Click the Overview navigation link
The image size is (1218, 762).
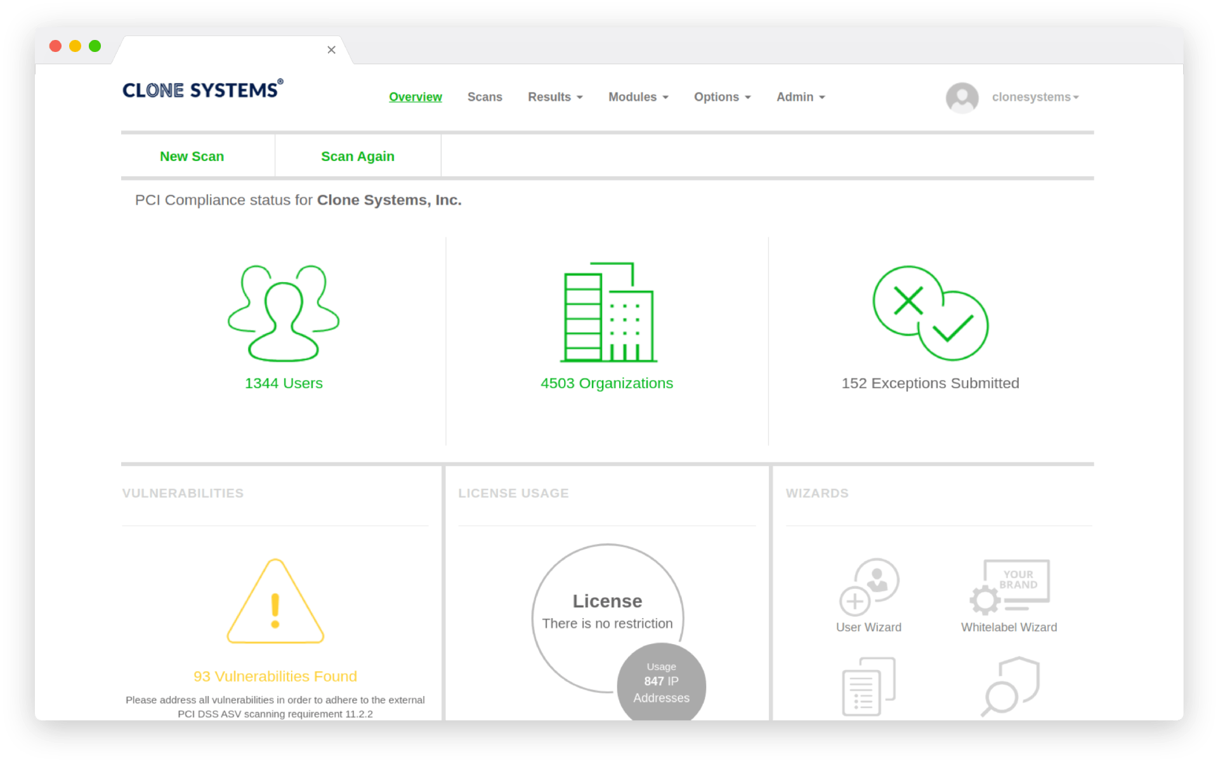point(416,96)
